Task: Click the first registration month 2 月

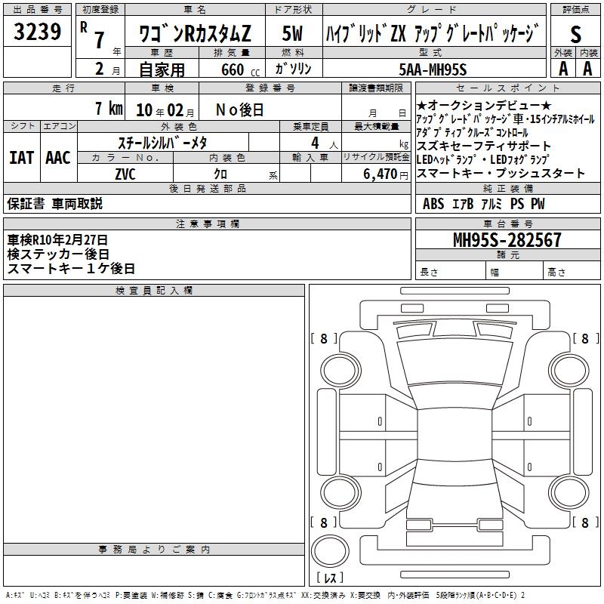Action: pyautogui.click(x=107, y=69)
